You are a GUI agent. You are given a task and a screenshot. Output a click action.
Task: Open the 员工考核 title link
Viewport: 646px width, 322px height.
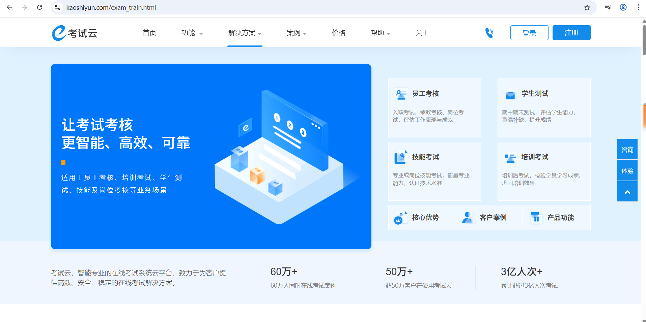(x=425, y=94)
